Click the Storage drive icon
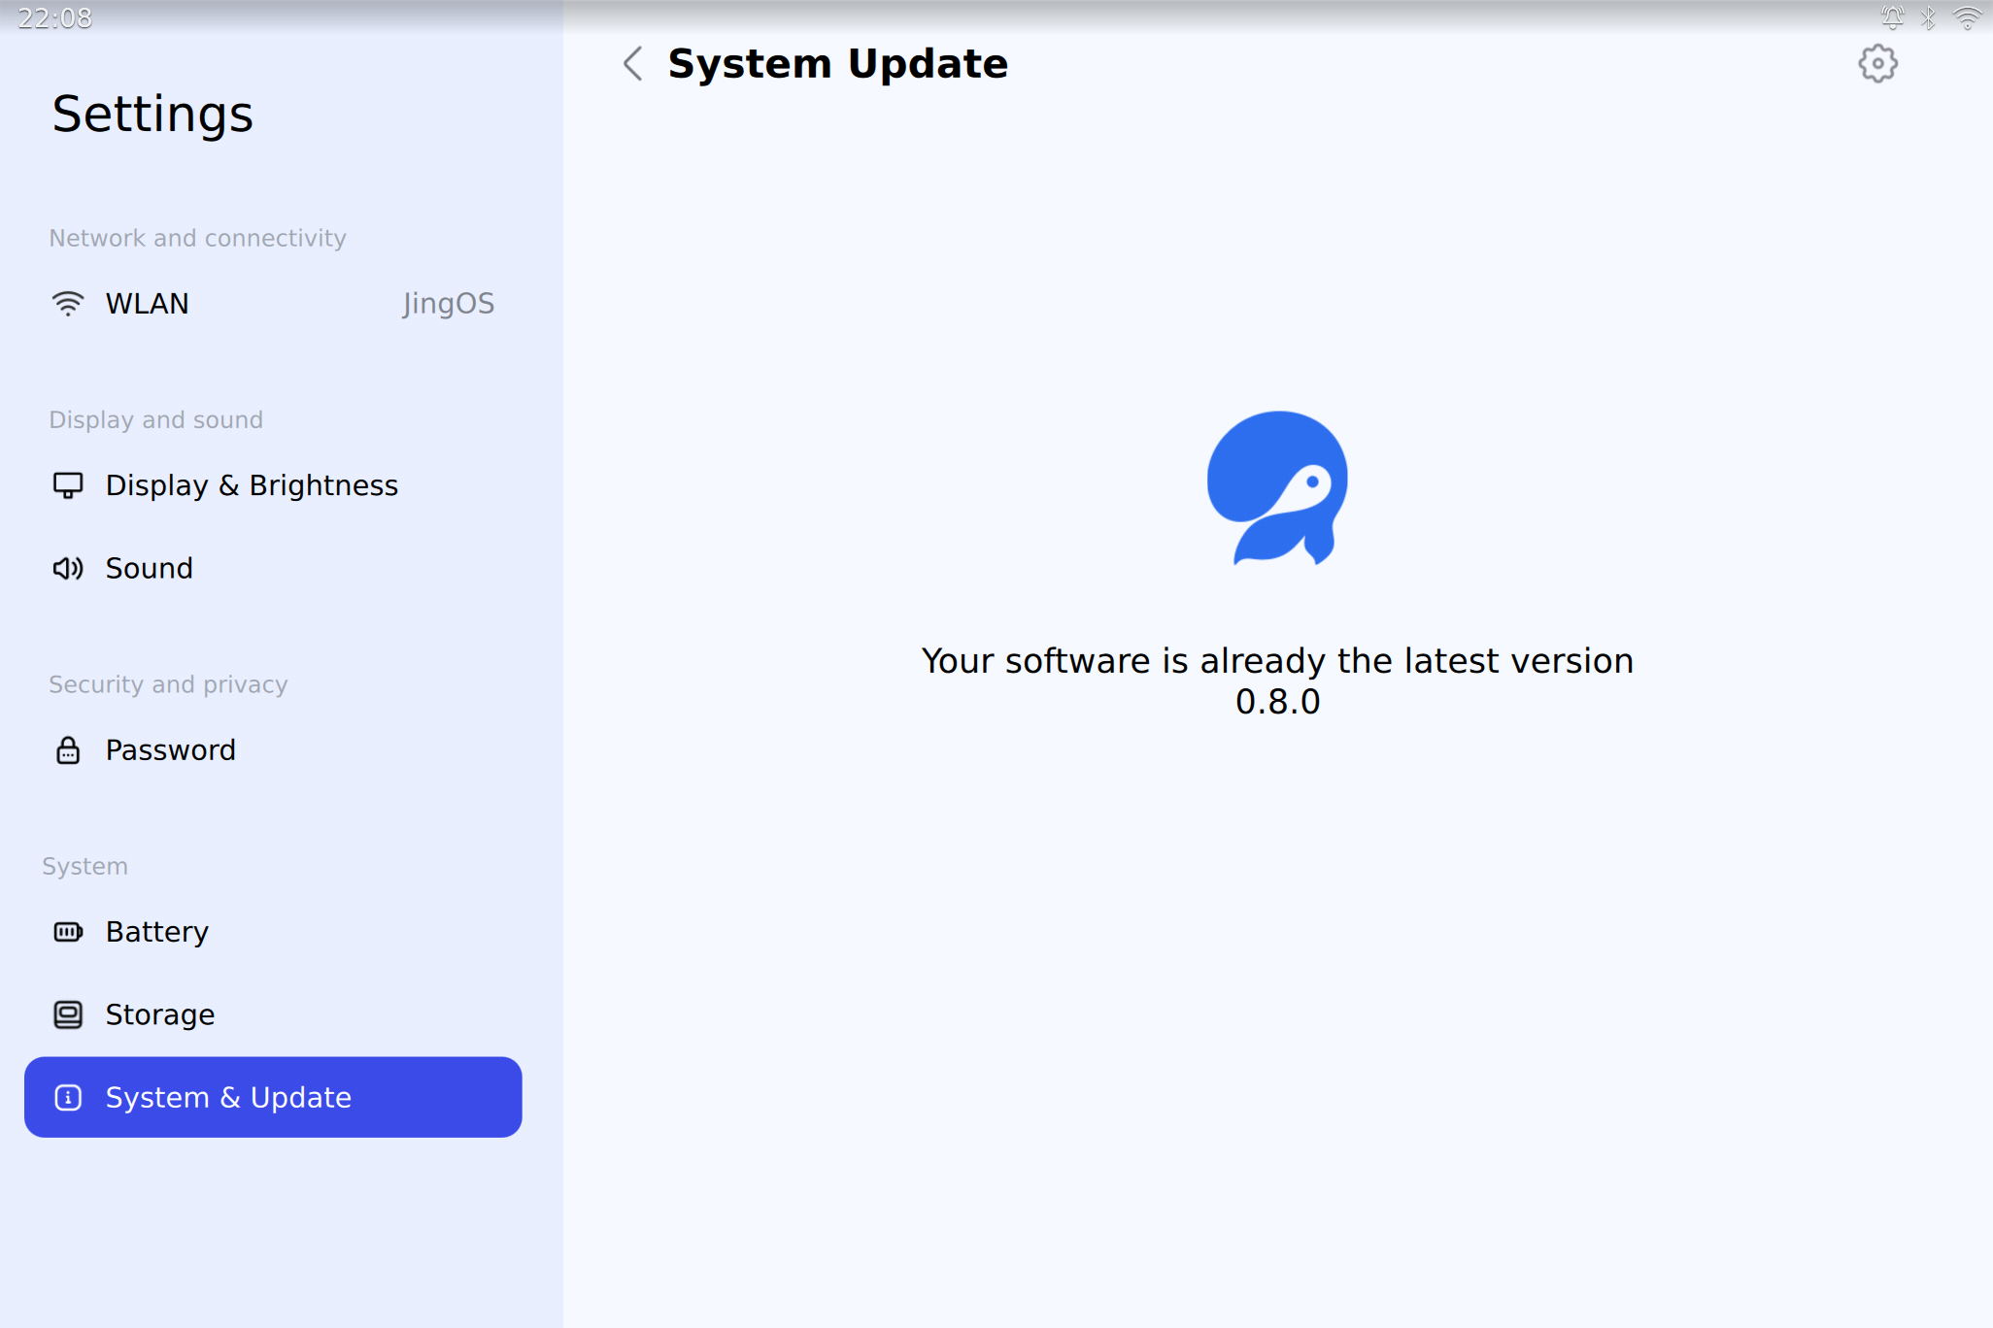1993x1328 pixels. coord(67,1014)
